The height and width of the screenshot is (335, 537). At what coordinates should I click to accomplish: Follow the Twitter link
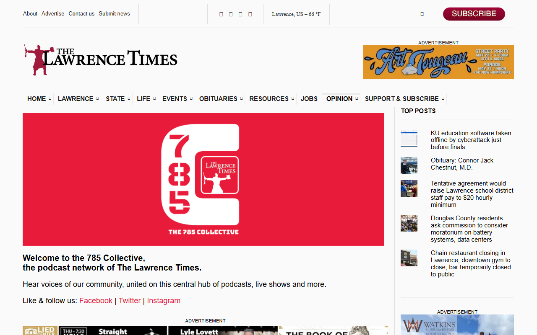(130, 301)
